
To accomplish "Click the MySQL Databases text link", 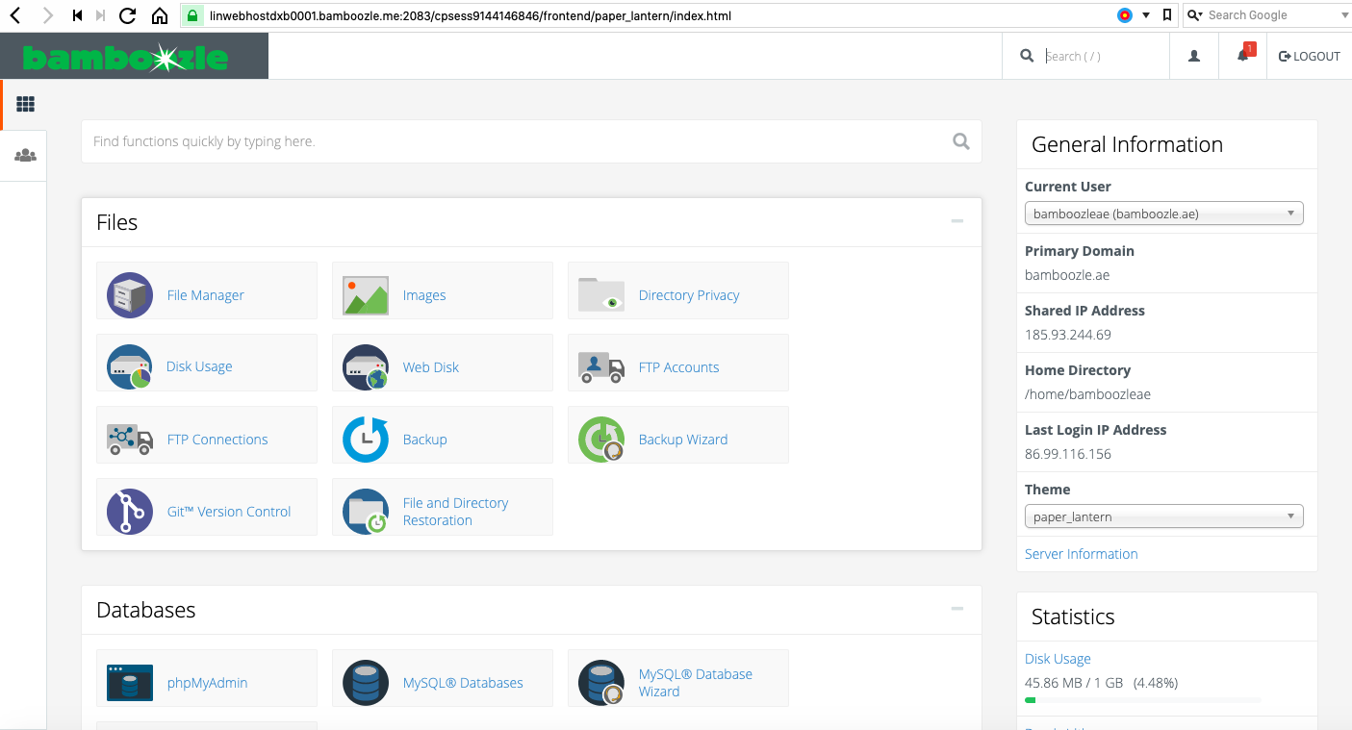I will pos(463,683).
